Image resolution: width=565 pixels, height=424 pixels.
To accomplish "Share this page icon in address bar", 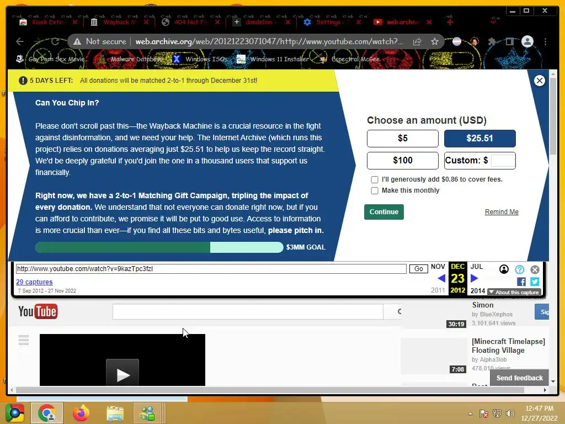I will (417, 42).
